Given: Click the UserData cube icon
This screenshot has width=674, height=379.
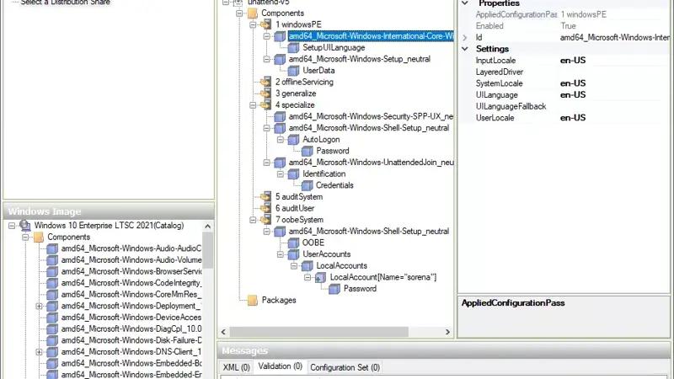Looking at the screenshot, I should click(293, 71).
